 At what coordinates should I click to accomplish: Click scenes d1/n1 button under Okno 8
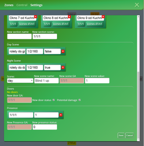61,24
